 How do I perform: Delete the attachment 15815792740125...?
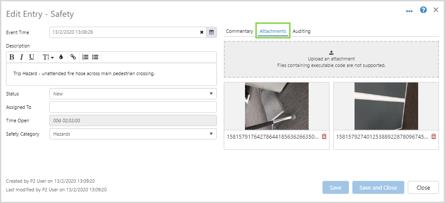pos(434,136)
